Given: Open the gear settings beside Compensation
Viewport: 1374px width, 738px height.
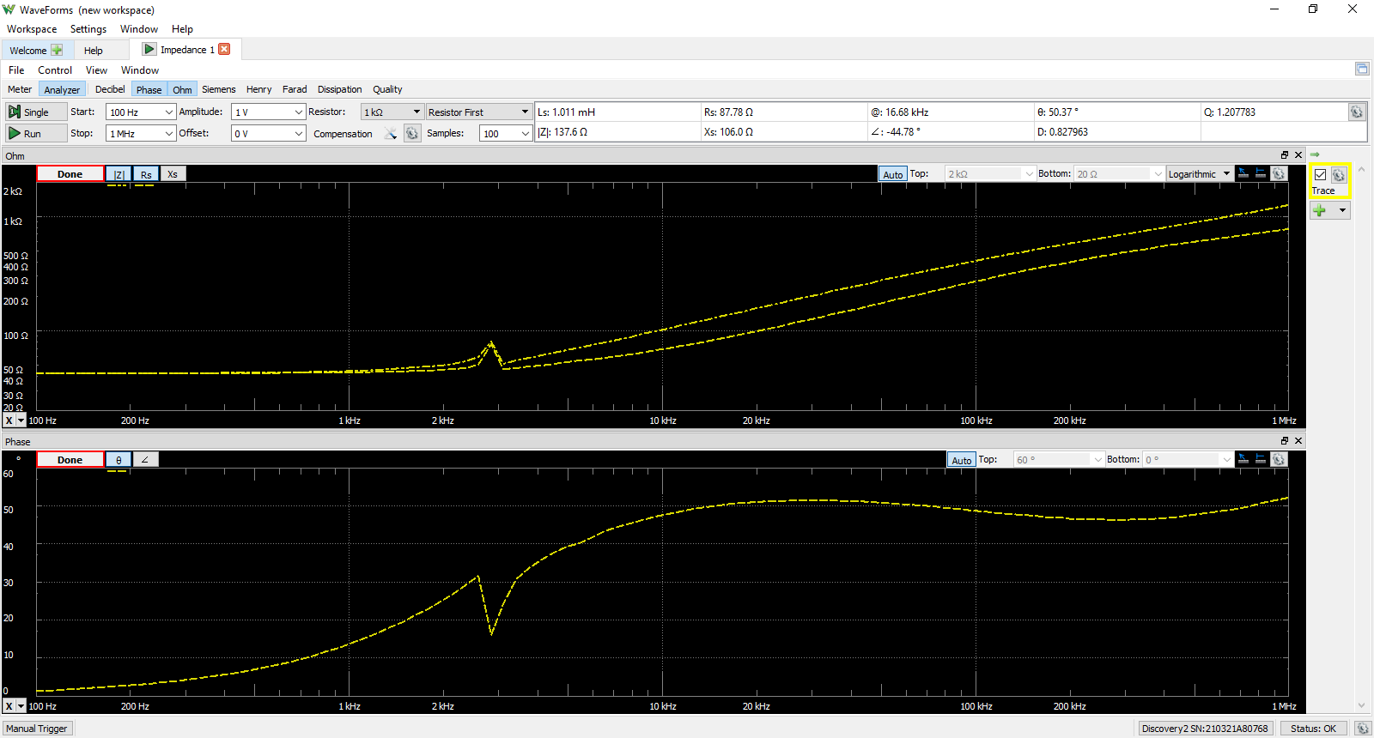Looking at the screenshot, I should click(412, 134).
